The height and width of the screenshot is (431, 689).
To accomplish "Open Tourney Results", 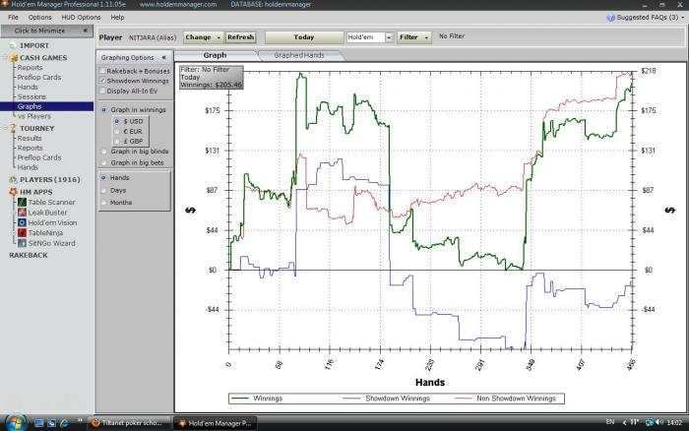I will (x=30, y=138).
